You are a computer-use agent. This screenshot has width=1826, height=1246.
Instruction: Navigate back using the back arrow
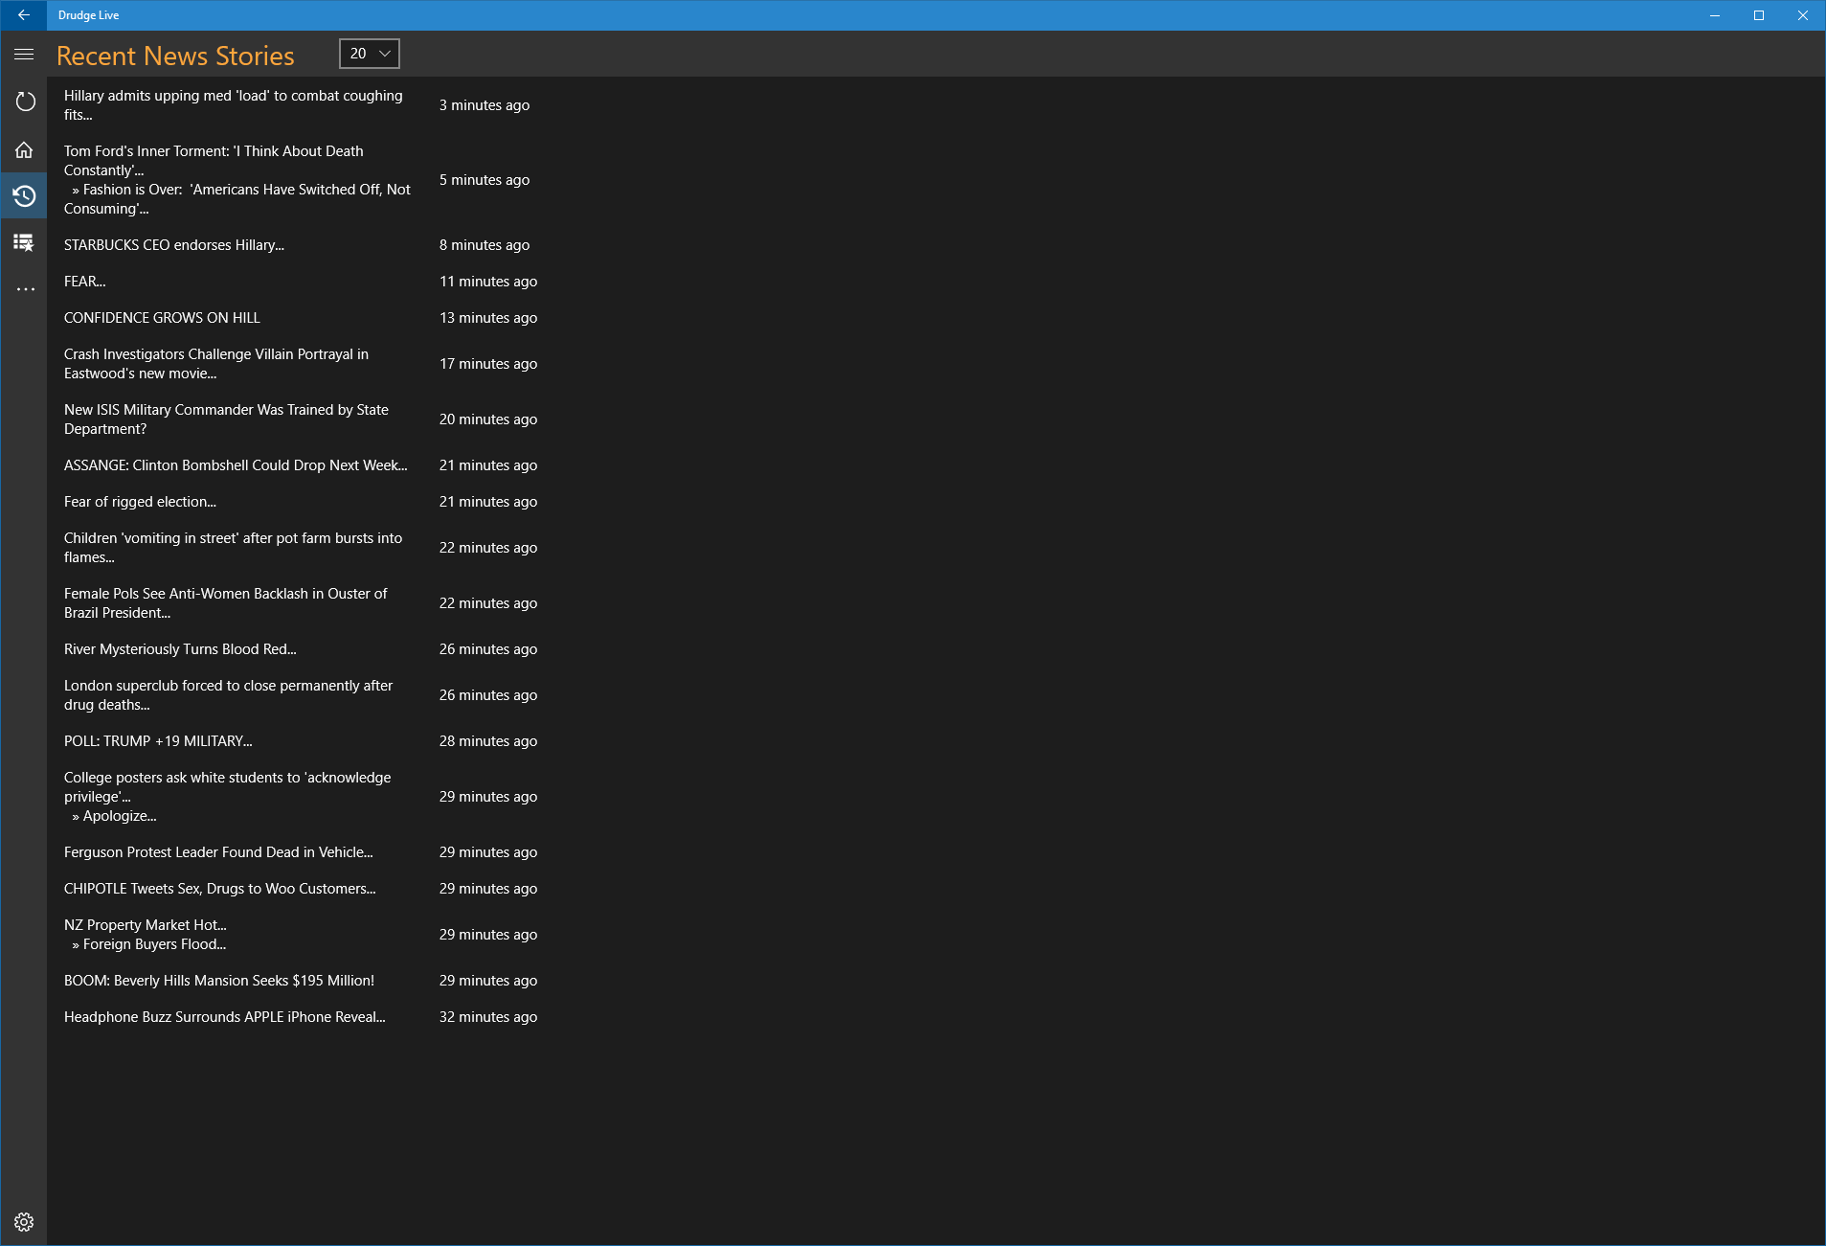24,14
